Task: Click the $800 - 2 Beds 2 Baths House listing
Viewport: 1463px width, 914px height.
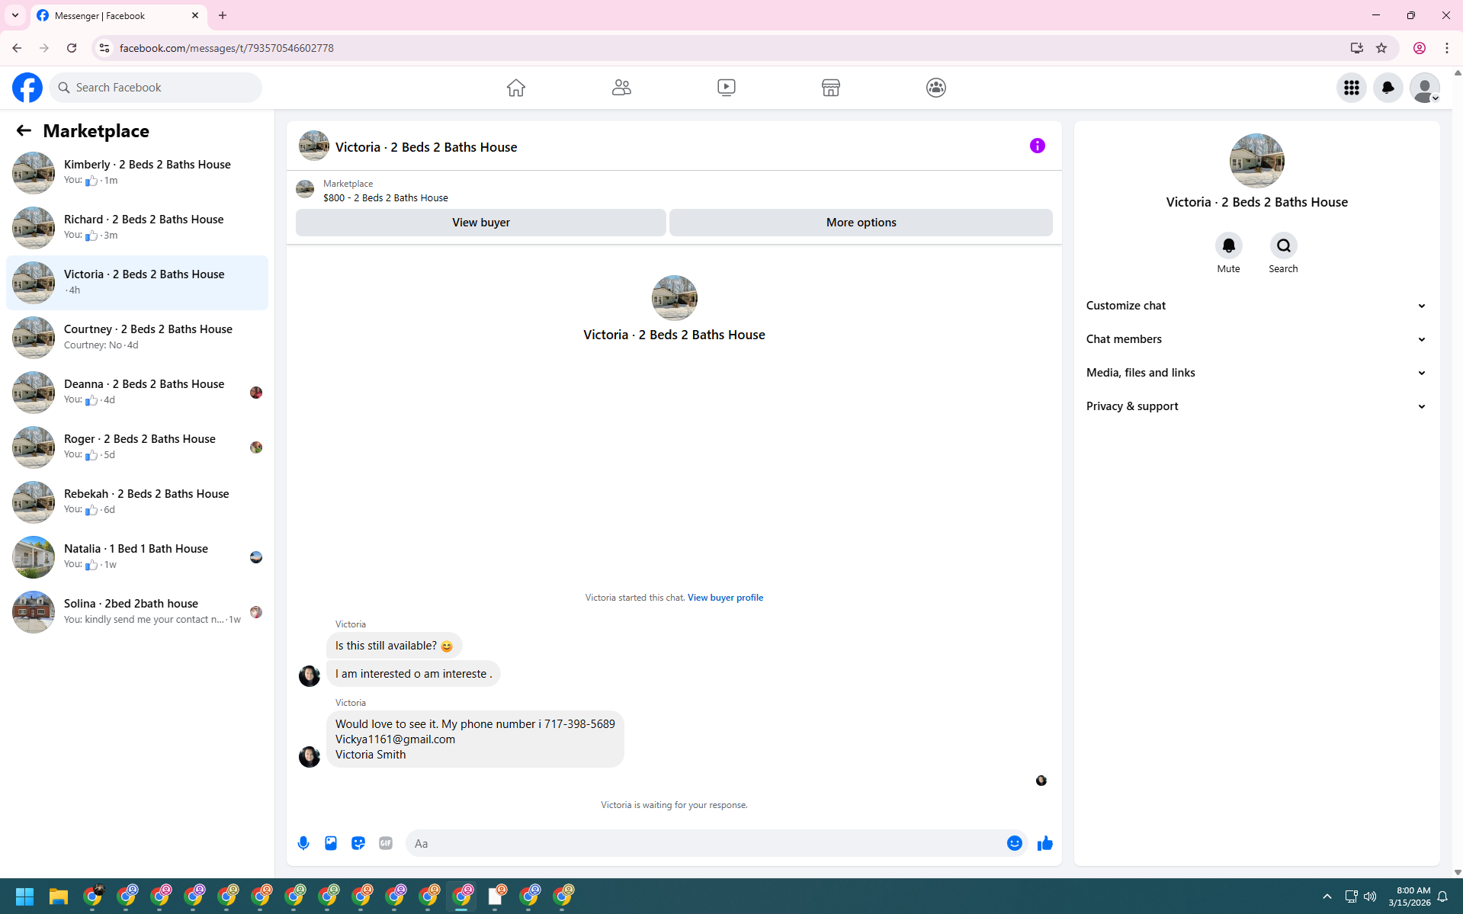Action: (x=386, y=197)
